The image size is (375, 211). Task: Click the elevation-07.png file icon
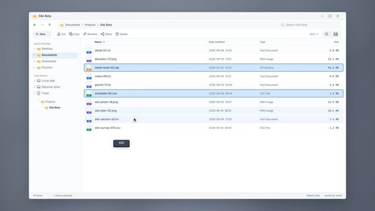89,59
